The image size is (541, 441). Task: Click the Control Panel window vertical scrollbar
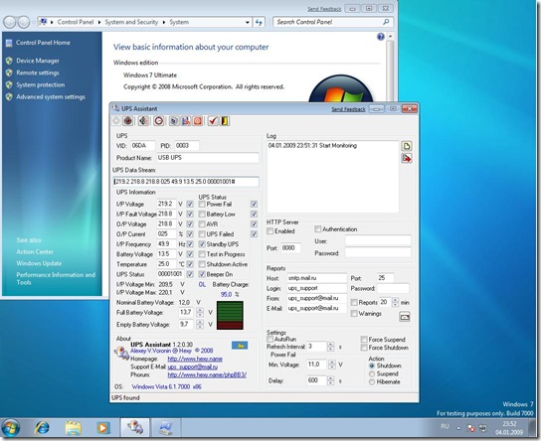[390, 68]
